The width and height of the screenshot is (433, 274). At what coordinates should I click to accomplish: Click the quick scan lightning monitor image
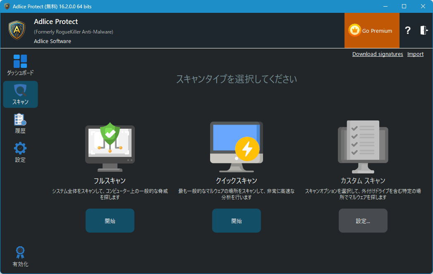237,147
